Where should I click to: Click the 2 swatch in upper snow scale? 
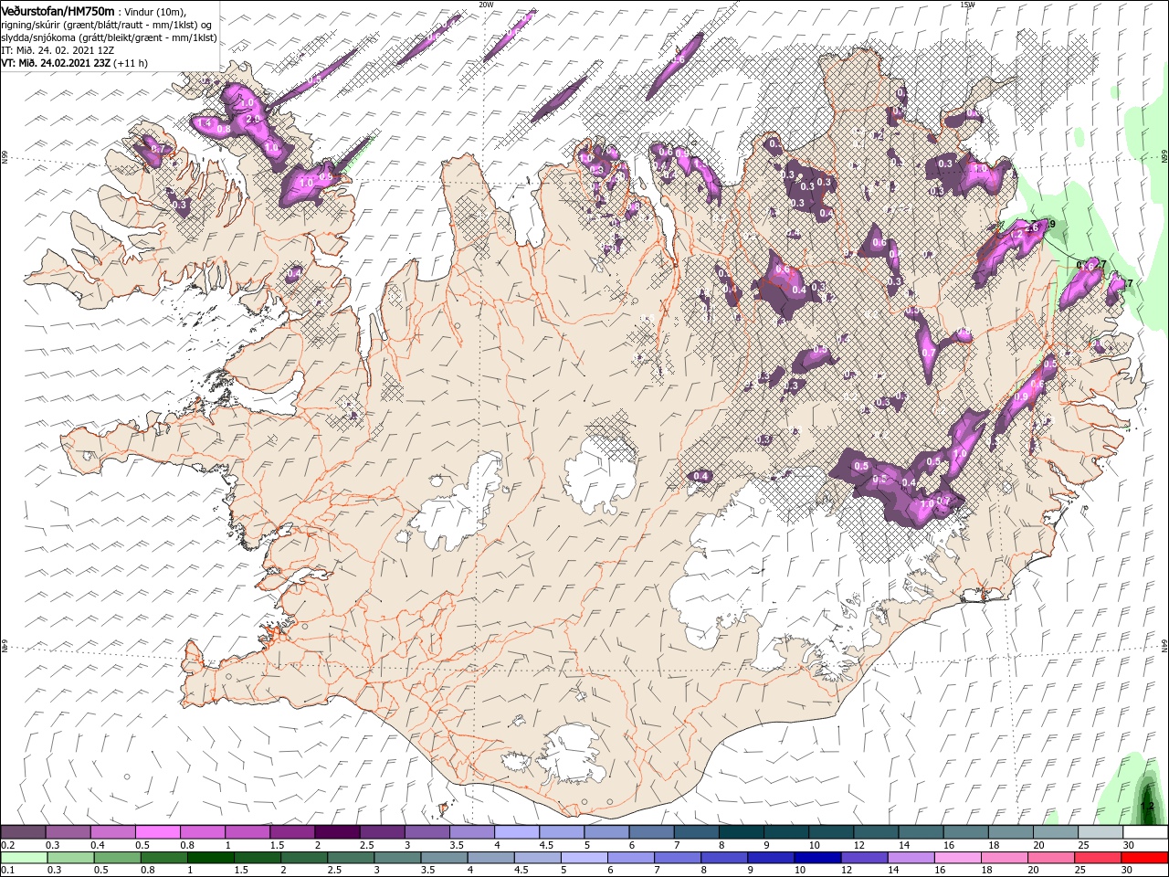tap(336, 832)
